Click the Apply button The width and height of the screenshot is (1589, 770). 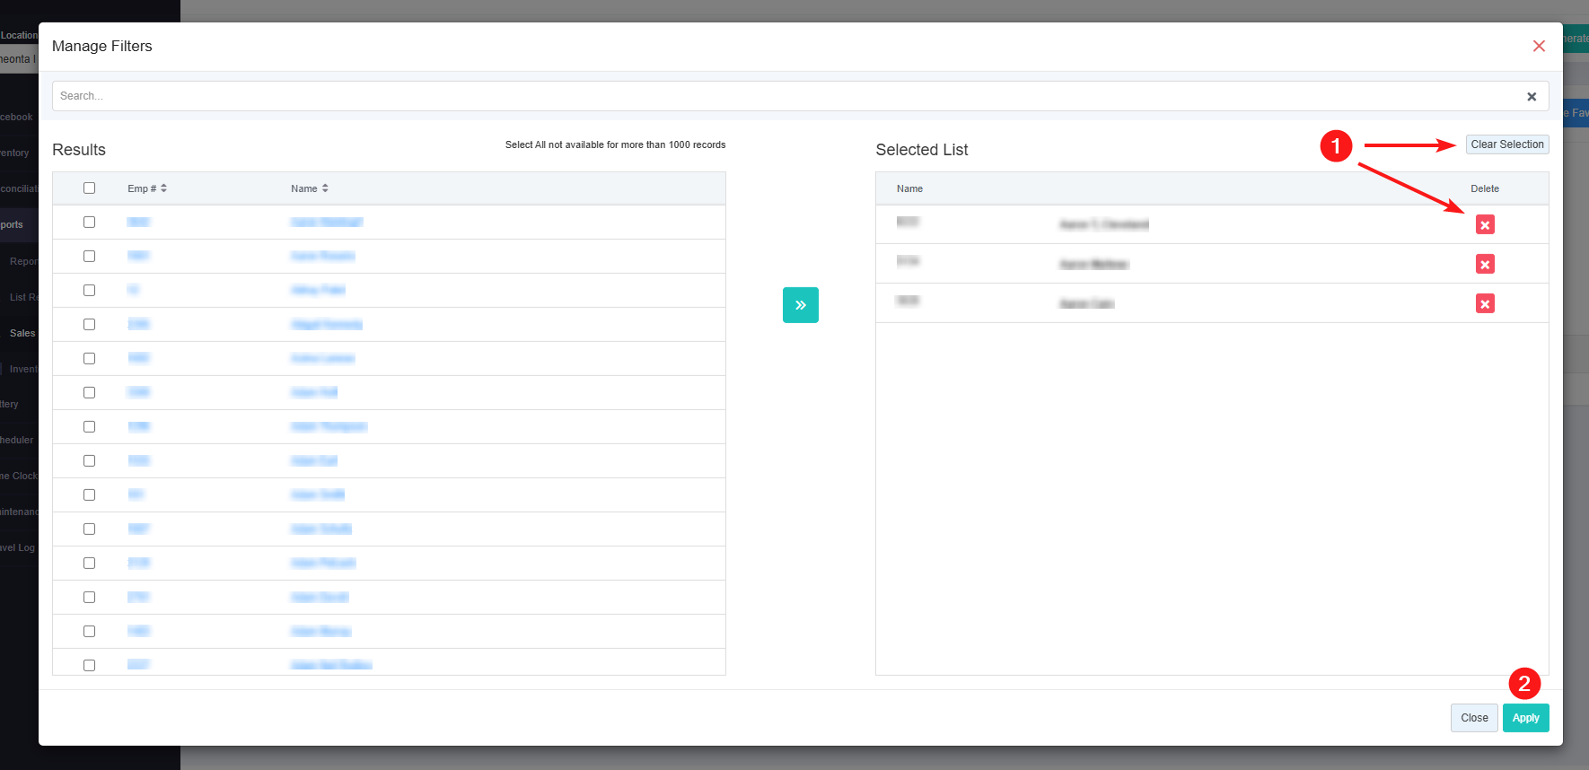1525,718
